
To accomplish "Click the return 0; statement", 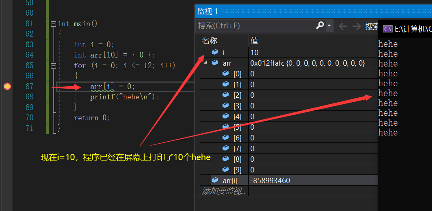I will tap(92, 118).
